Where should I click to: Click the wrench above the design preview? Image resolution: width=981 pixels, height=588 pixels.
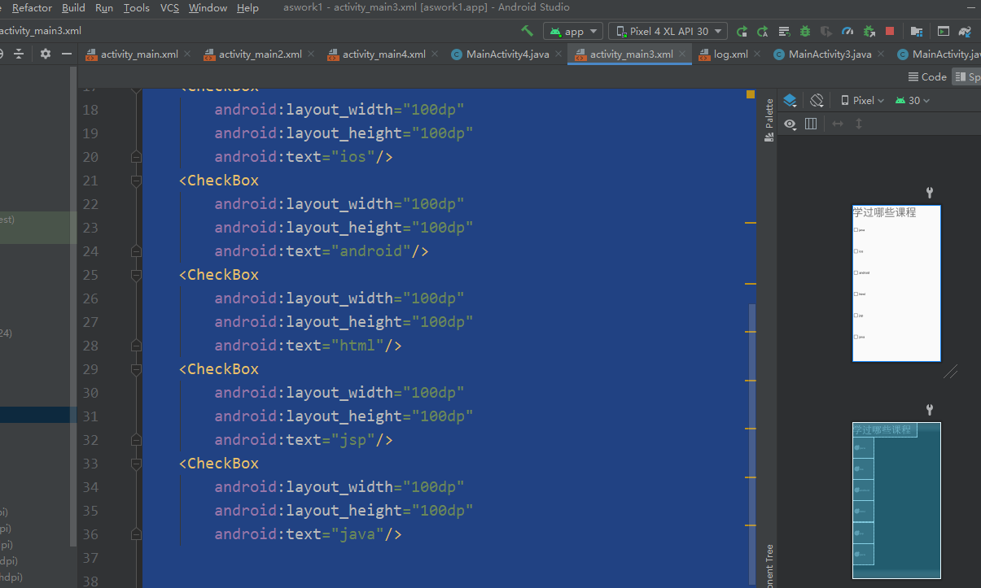click(x=930, y=193)
